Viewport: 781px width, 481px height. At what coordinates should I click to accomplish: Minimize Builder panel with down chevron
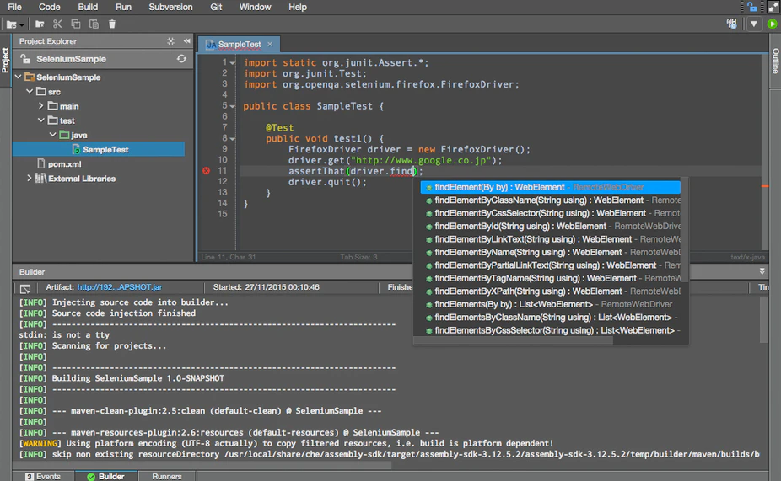(x=762, y=271)
